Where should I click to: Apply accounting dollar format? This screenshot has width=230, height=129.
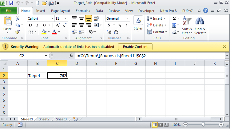pos(109,25)
